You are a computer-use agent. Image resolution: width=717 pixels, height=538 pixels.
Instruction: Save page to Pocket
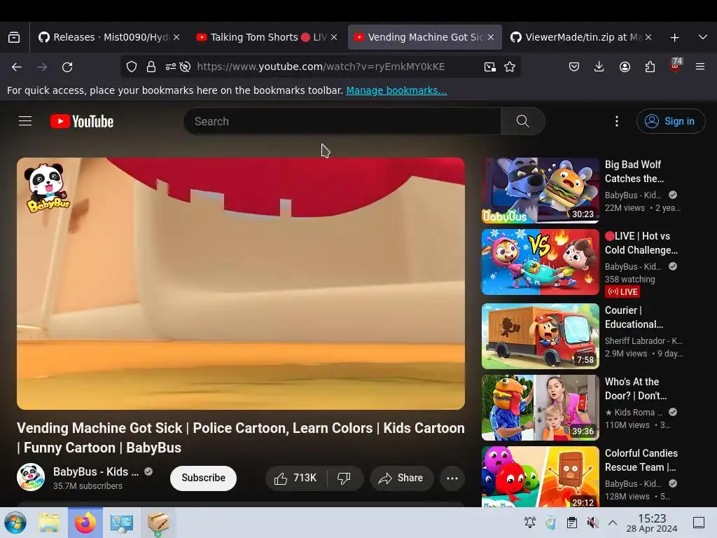pos(574,67)
